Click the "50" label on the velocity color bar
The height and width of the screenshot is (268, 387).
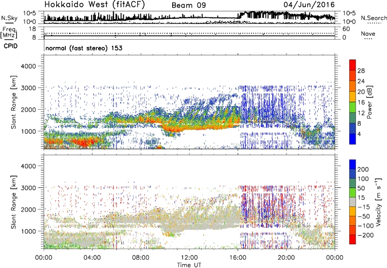(x=361, y=188)
